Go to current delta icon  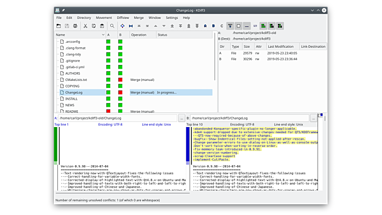[122, 26]
